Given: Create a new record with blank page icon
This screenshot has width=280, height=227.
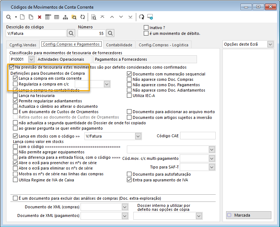Looking at the screenshot, I should (x=22, y=17).
